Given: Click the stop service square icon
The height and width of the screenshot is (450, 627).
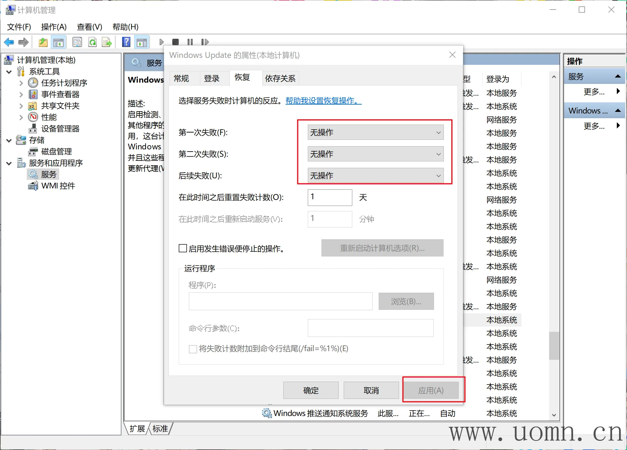Looking at the screenshot, I should point(175,42).
